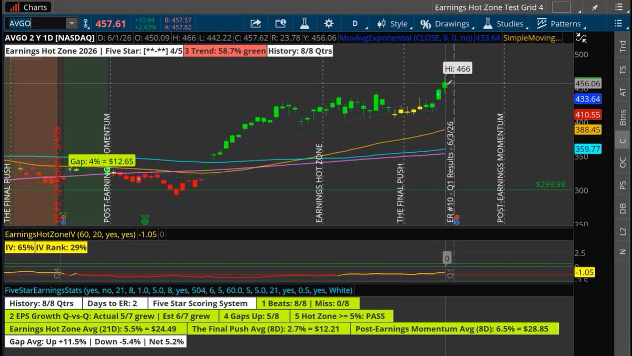
Task: Click the expansion arrows icon above the price axis
Action: point(582,38)
